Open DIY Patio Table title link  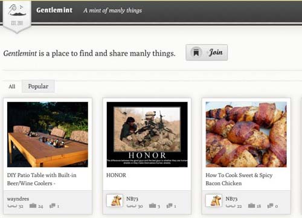[42, 179]
